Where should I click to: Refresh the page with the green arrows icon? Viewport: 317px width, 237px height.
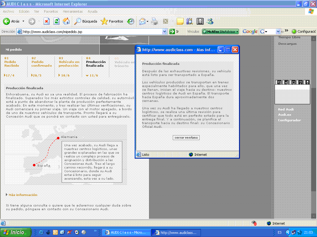[56, 21]
